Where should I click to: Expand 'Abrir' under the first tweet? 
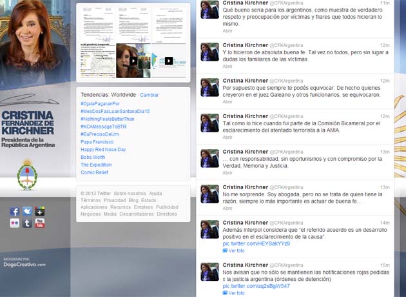click(x=227, y=30)
